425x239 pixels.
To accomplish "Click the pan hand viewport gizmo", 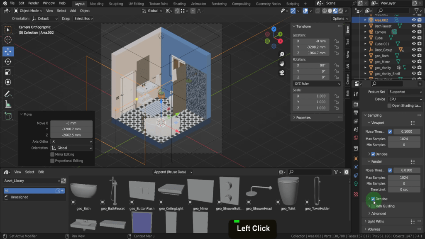I will click(x=282, y=63).
